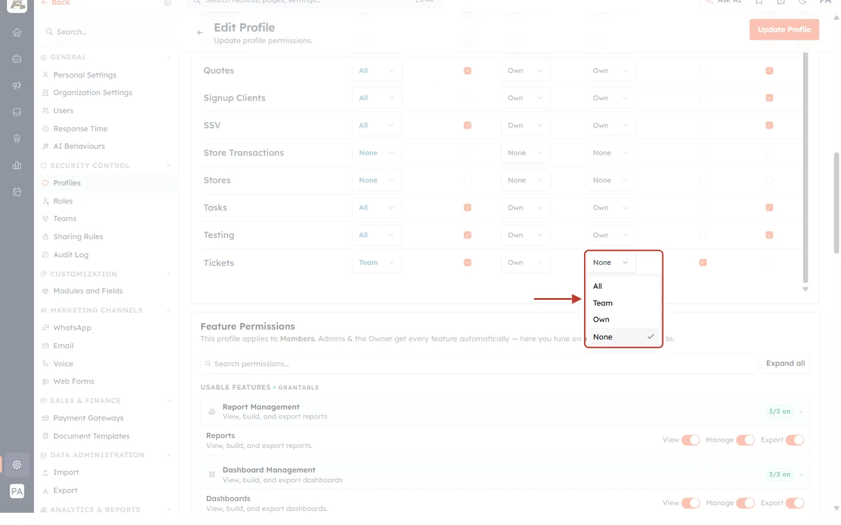This screenshot has height=525, width=841.
Task: Pick Own in the open dropdown list
Action: 623,320
